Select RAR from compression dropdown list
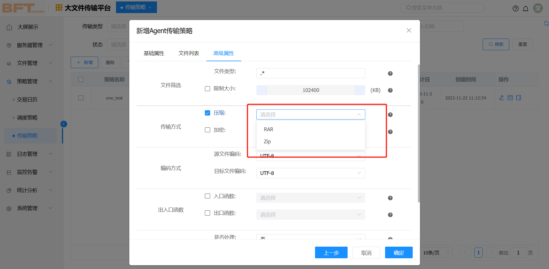This screenshot has width=549, height=269. pyautogui.click(x=269, y=129)
